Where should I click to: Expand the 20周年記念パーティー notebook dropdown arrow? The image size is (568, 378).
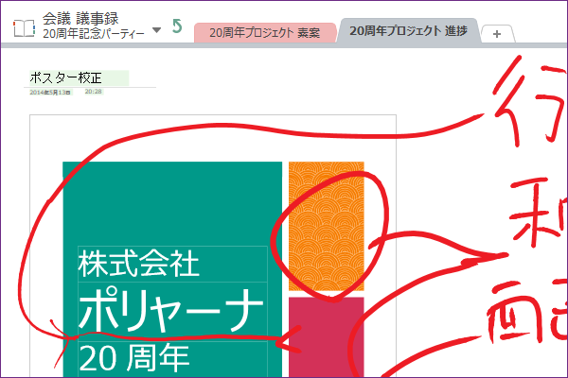pyautogui.click(x=156, y=30)
